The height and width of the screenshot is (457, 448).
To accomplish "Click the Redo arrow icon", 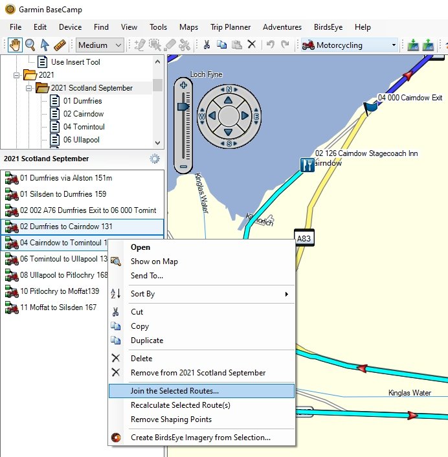I will (285, 45).
